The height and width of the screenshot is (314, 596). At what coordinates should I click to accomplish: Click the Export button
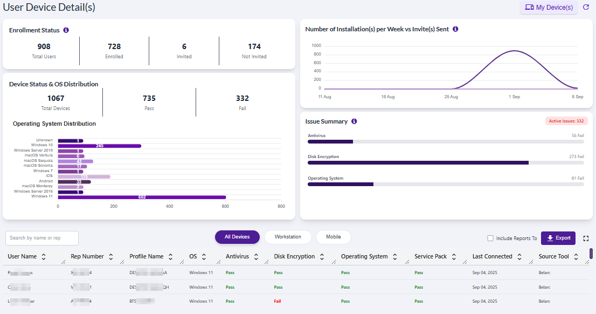pos(558,237)
